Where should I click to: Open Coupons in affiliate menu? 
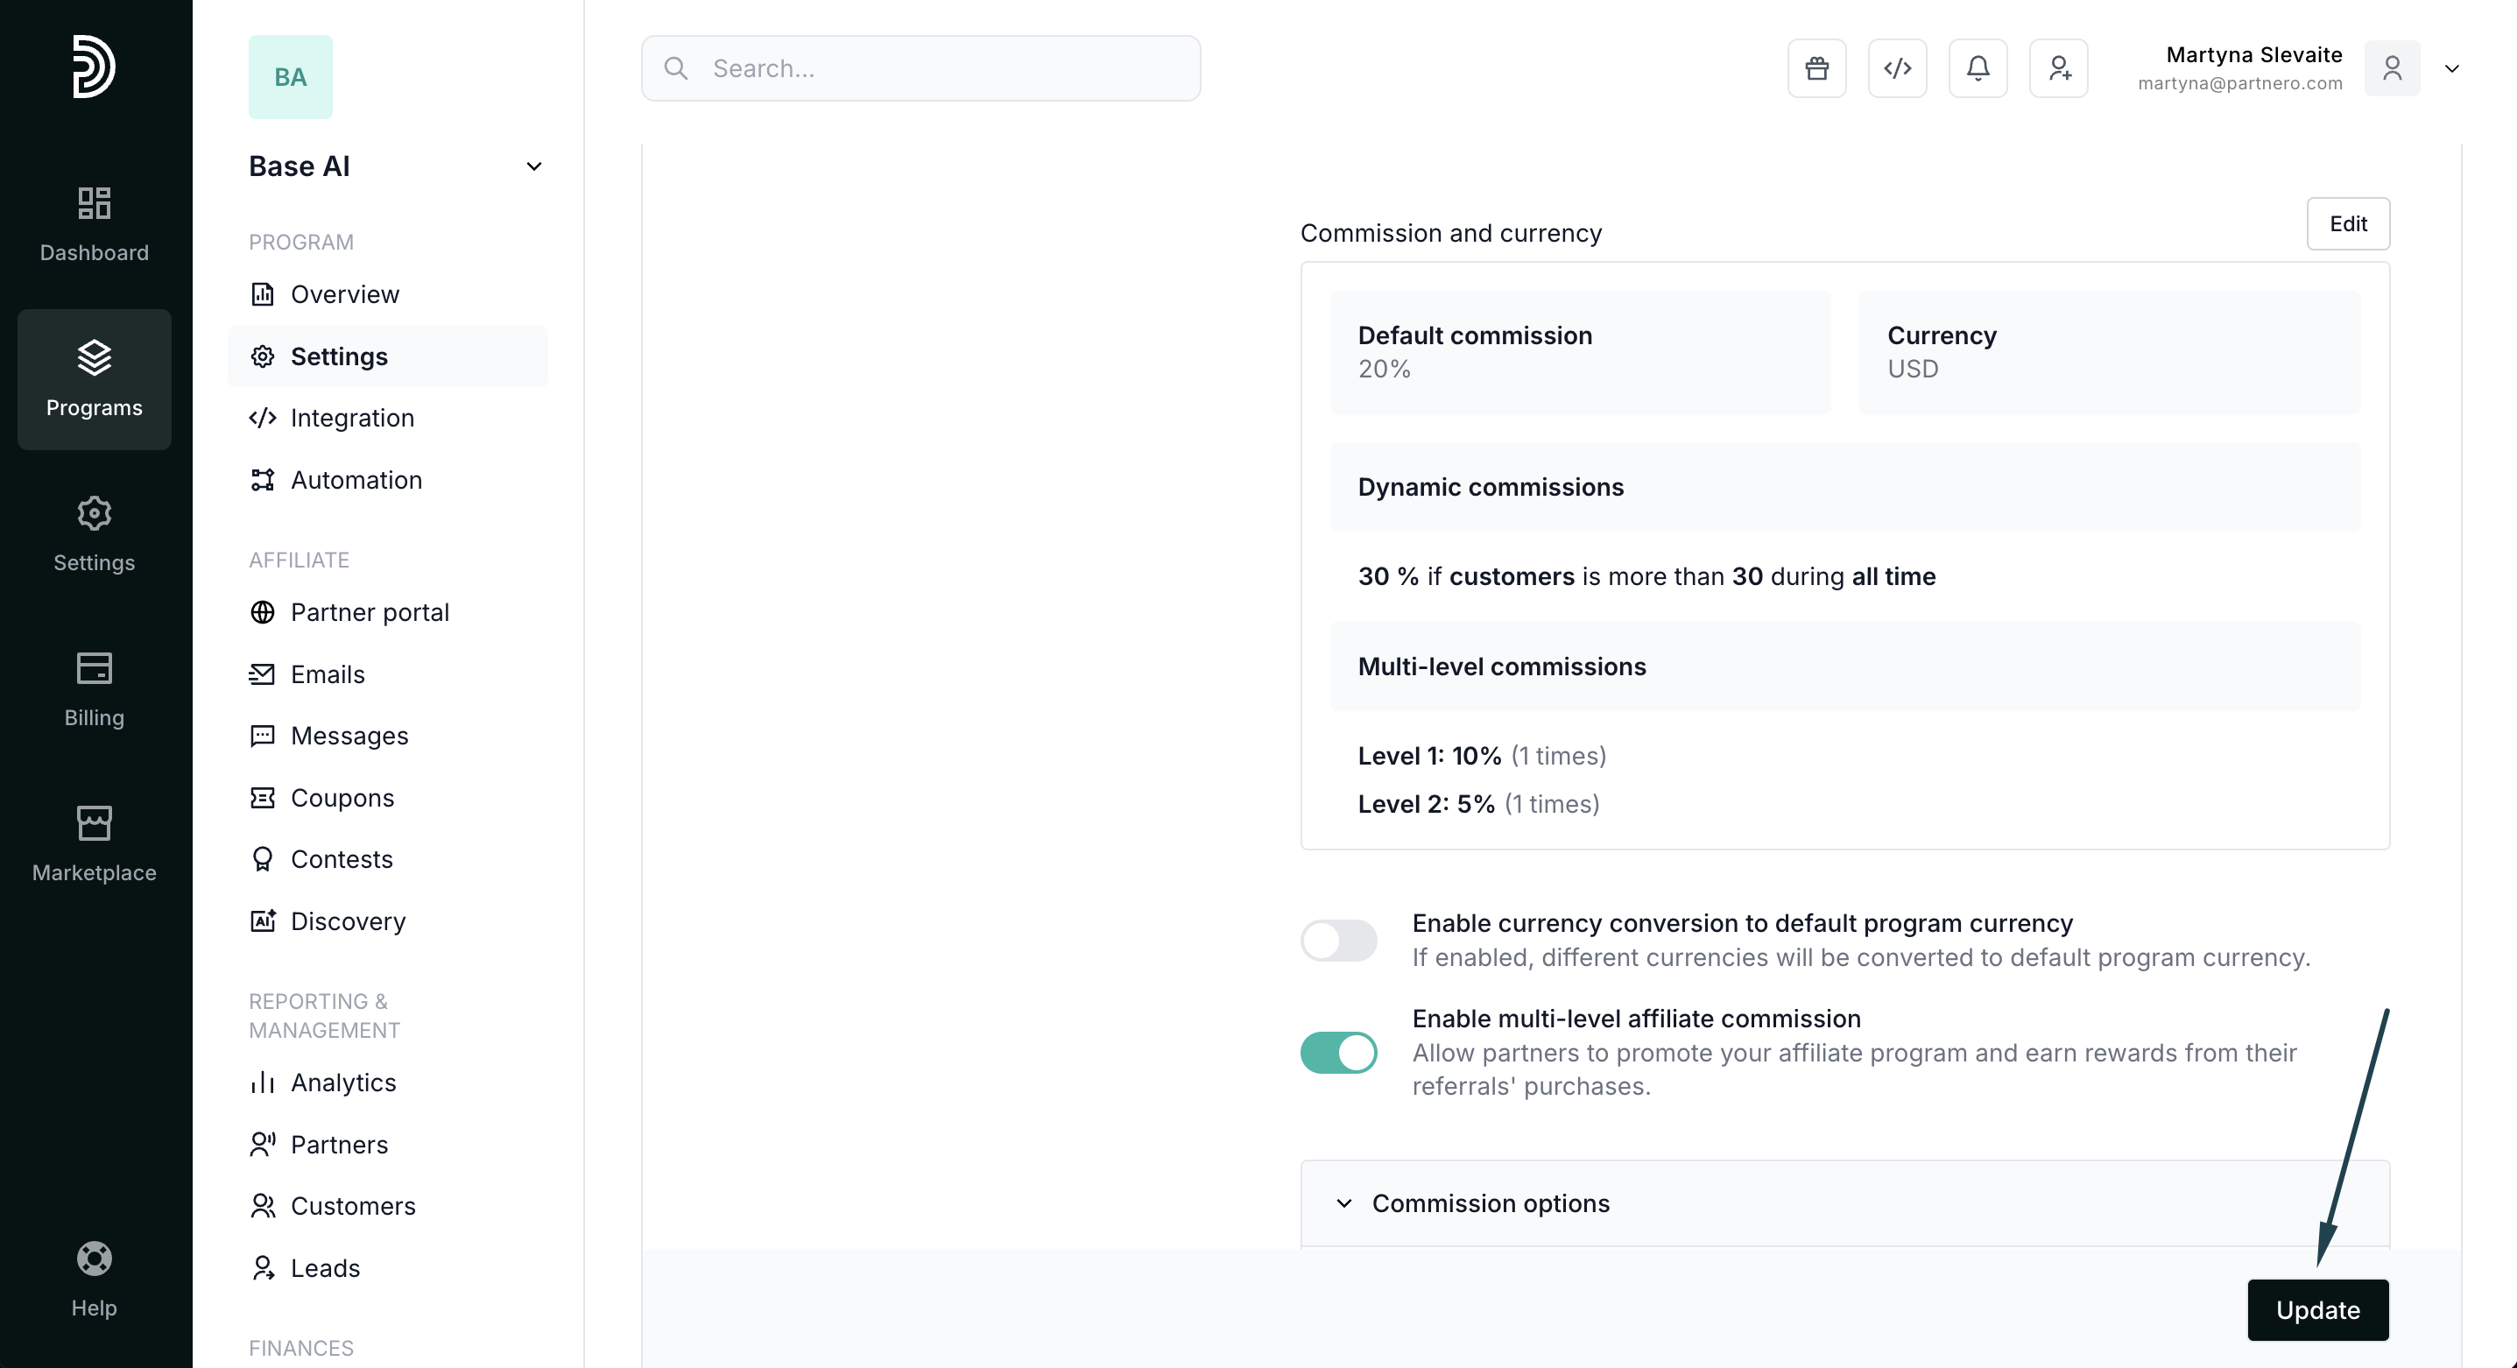[342, 797]
